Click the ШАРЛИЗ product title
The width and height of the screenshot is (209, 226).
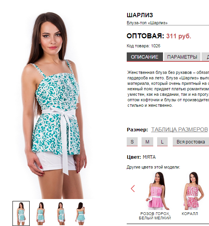point(140,15)
